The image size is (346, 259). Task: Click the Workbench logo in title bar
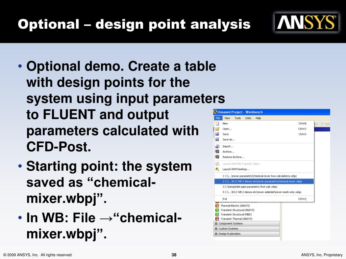point(215,112)
